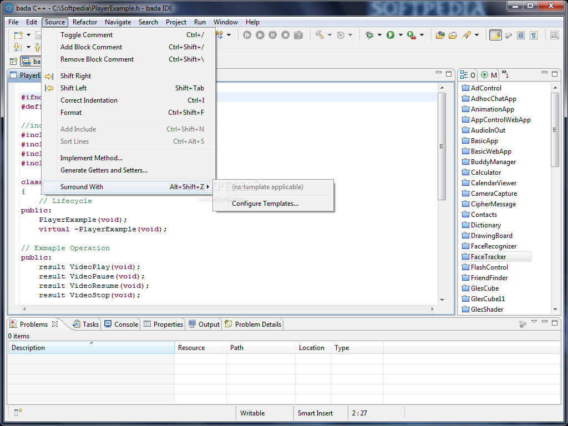568x426 pixels.
Task: Open the Outline view tab
Action: coord(468,75)
